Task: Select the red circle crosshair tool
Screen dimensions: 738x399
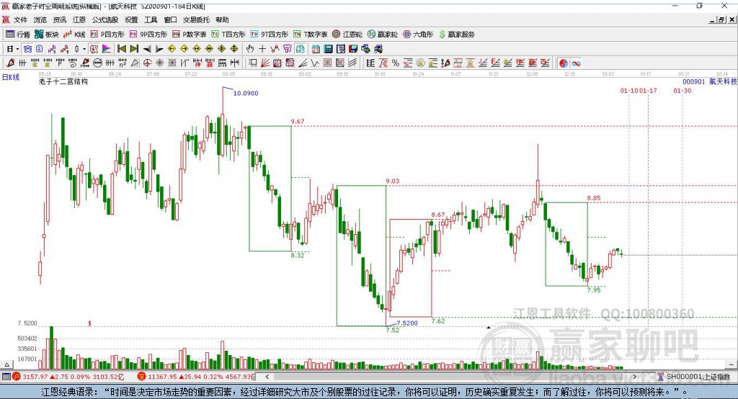Action: [x=147, y=63]
